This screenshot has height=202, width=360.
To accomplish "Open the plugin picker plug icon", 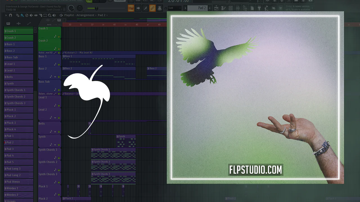I will (259, 8).
